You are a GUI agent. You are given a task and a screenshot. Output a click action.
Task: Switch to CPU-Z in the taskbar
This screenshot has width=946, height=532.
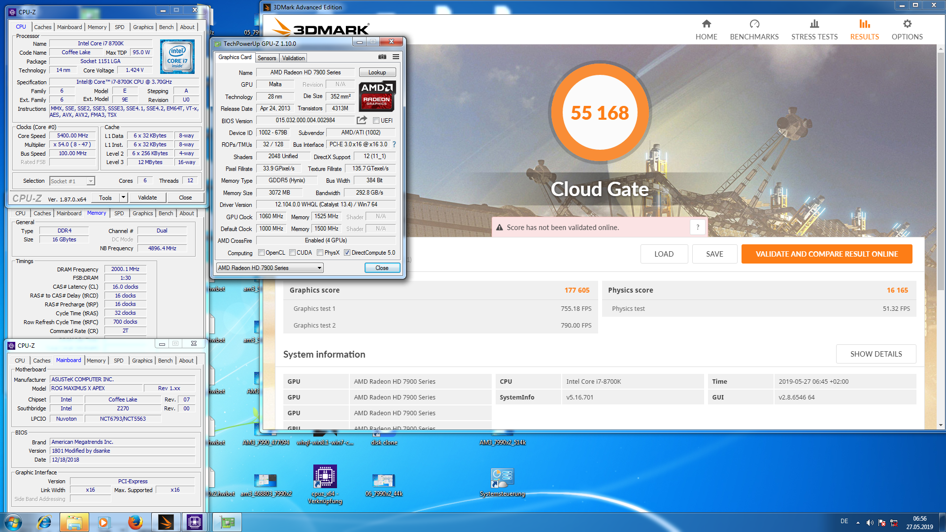coord(195,522)
